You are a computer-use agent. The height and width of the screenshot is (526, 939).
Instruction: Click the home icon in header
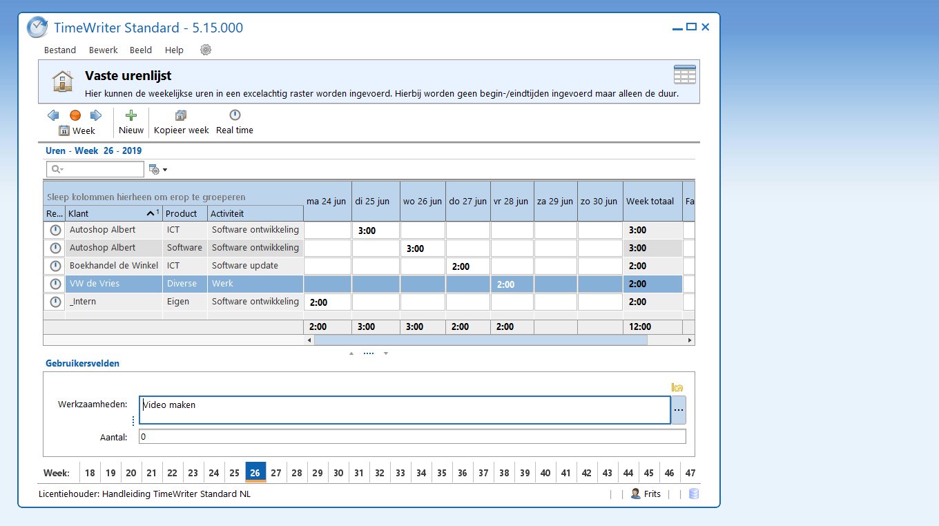(x=62, y=81)
